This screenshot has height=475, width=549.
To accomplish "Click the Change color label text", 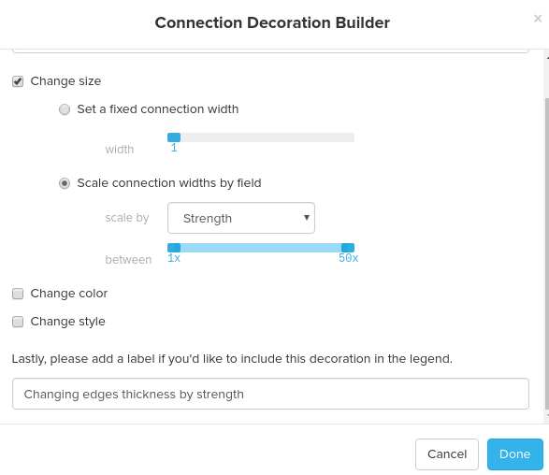I will click(69, 294).
